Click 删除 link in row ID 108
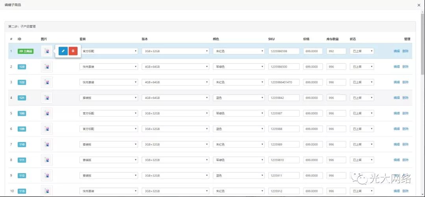Viewport: 425px width, 197px height. (x=405, y=113)
